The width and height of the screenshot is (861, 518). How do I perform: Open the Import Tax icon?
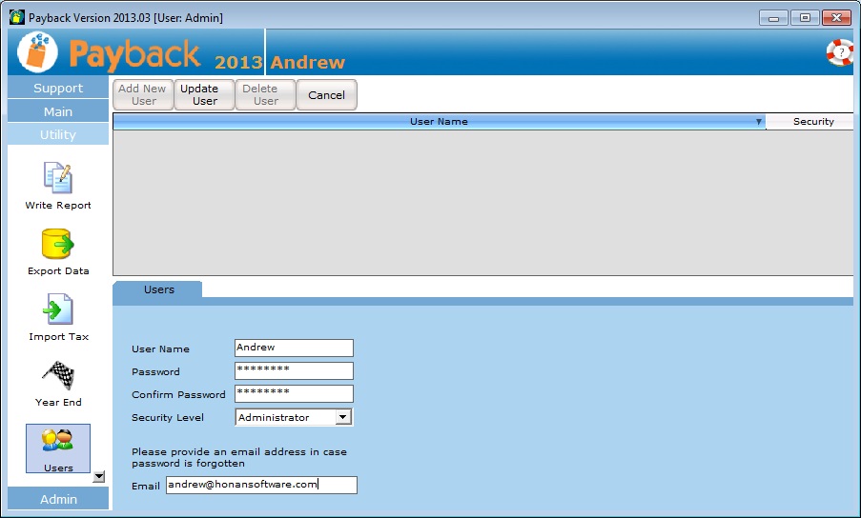(58, 310)
